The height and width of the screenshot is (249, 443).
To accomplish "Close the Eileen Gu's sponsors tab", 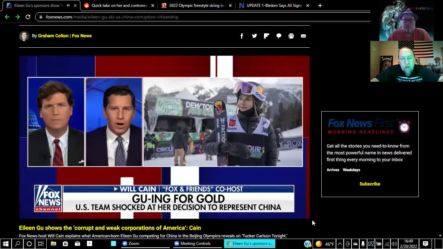I will (76, 6).
